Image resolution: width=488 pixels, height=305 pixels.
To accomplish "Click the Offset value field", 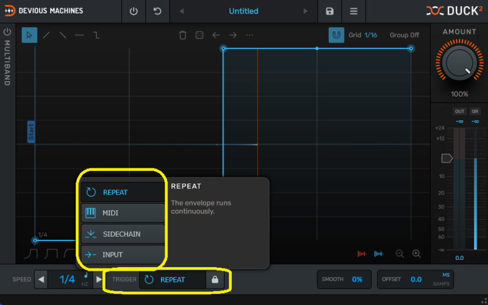I will [x=415, y=279].
